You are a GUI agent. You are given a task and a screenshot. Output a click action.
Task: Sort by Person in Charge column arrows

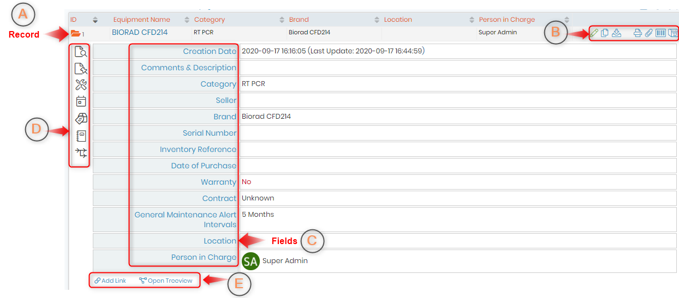click(567, 20)
